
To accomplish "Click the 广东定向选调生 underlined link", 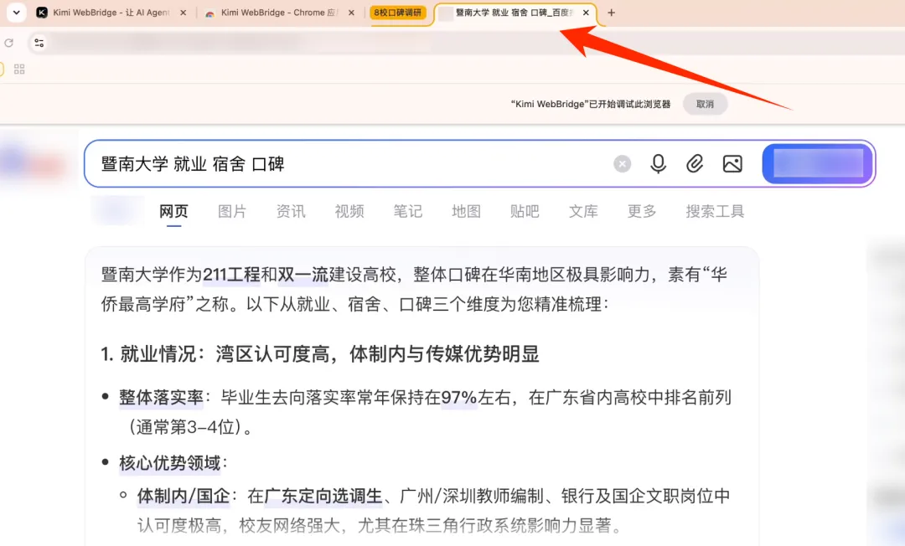I will (323, 496).
